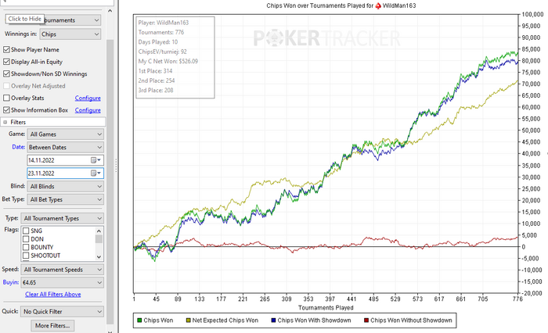Click Flags list scroll up arrow
The height and width of the screenshot is (333, 548).
pyautogui.click(x=99, y=231)
